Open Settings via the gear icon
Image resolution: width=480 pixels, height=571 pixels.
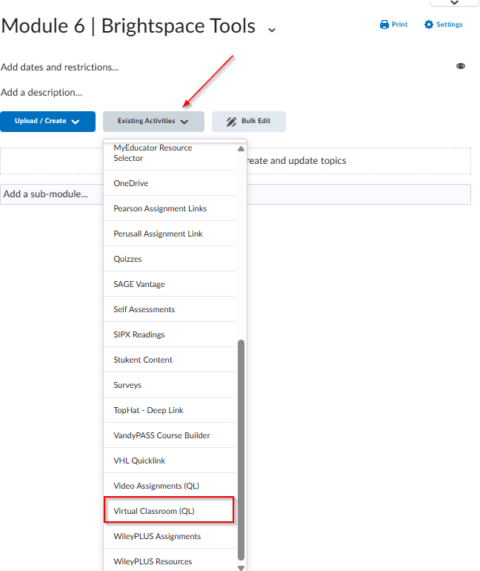(x=429, y=24)
